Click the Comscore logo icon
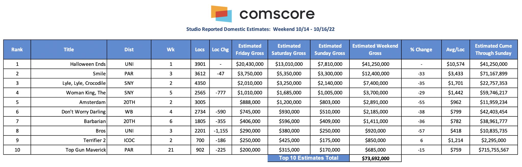The width and height of the screenshot is (522, 167). (x=221, y=14)
